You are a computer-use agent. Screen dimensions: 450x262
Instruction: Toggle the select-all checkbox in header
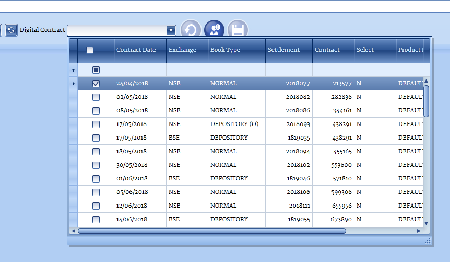[x=90, y=50]
